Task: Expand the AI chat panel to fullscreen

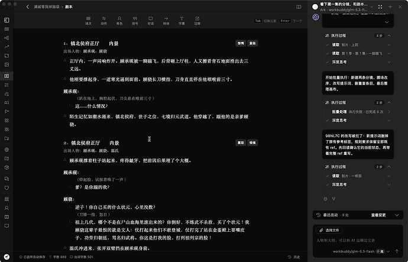Action: pyautogui.click(x=380, y=7)
